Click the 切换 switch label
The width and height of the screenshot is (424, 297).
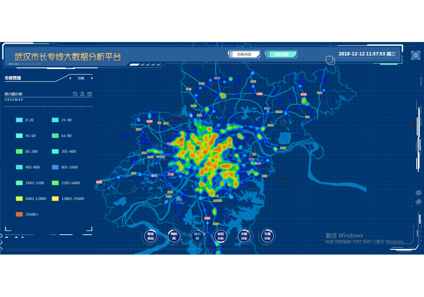click(x=81, y=78)
